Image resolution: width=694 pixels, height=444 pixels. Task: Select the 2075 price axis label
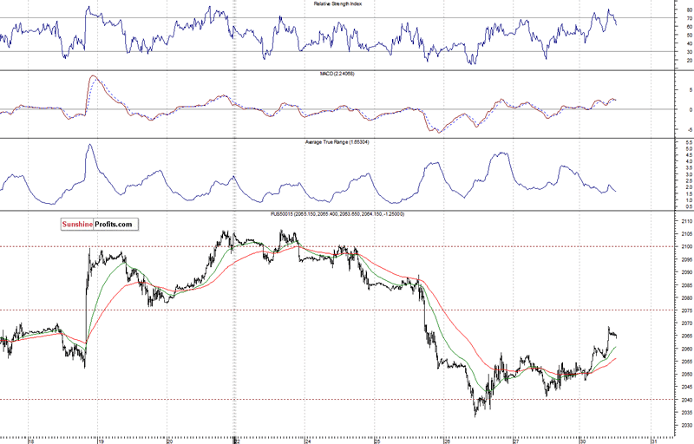(687, 310)
